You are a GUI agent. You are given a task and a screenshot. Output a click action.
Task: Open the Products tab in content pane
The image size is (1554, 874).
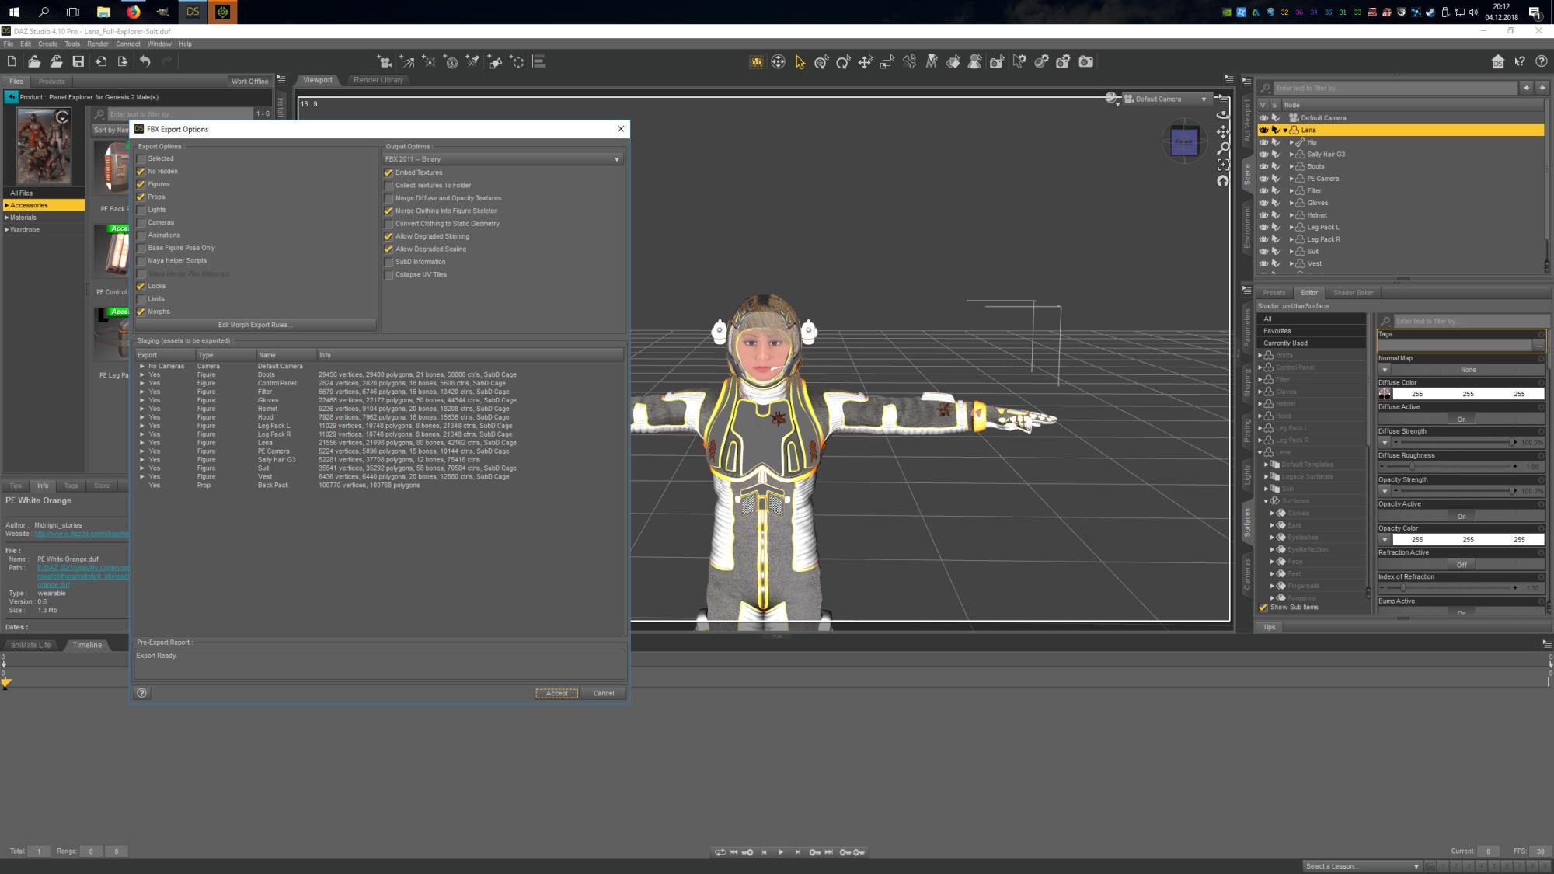coord(51,82)
